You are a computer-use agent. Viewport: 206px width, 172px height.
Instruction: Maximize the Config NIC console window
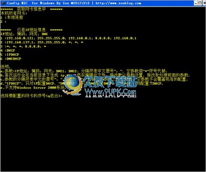click(x=200, y=3)
